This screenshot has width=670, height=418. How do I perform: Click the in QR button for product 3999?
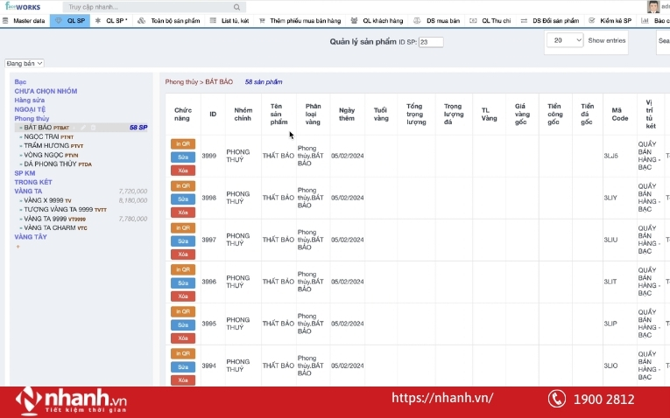pyautogui.click(x=183, y=143)
